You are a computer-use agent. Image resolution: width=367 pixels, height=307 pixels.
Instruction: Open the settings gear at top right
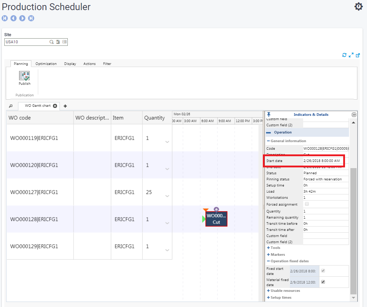[358, 6]
